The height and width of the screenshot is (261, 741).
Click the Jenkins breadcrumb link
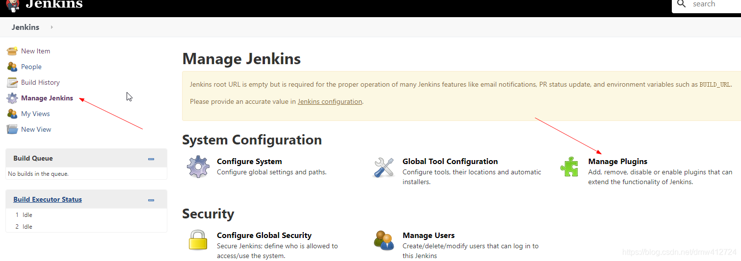point(26,27)
